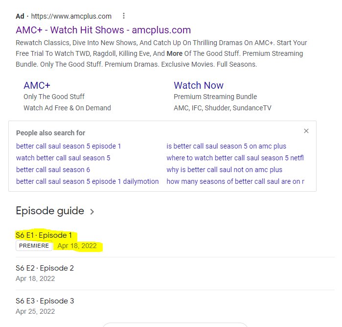The image size is (342, 327).
Task: Search better call saul season 5 episode 1
Action: [x=68, y=146]
